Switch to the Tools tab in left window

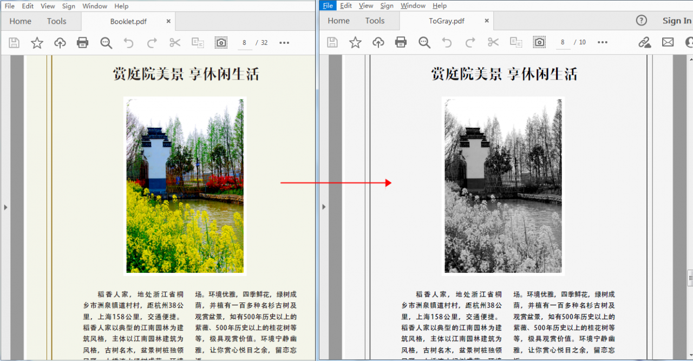click(x=56, y=21)
